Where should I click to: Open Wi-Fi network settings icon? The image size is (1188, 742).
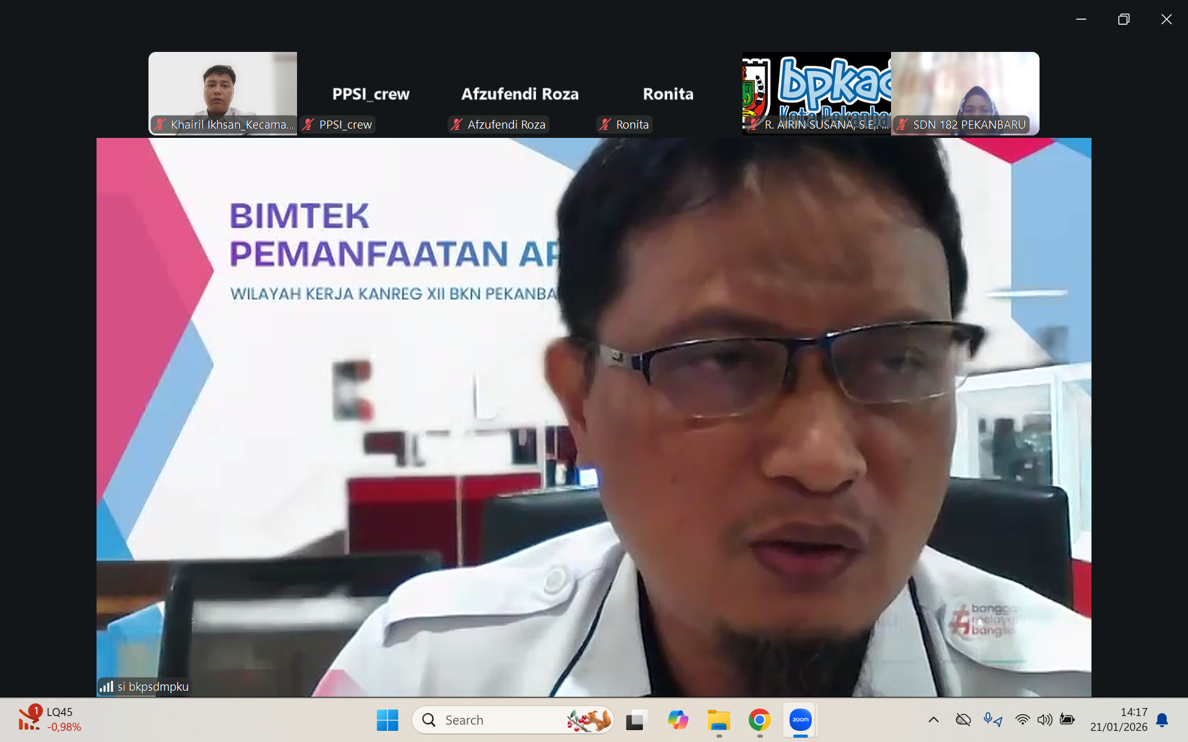(1022, 720)
